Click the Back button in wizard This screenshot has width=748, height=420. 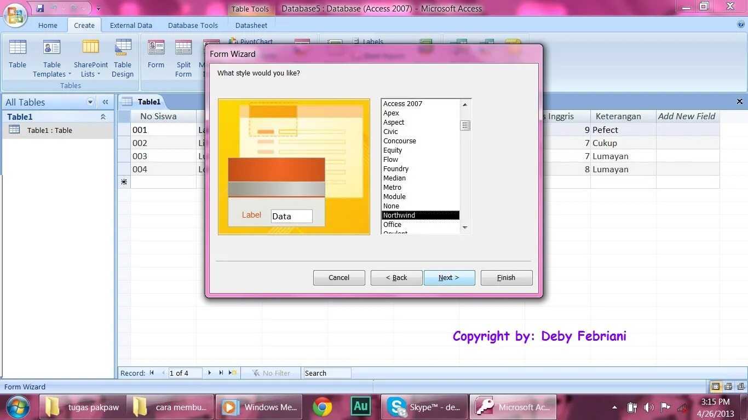click(396, 277)
